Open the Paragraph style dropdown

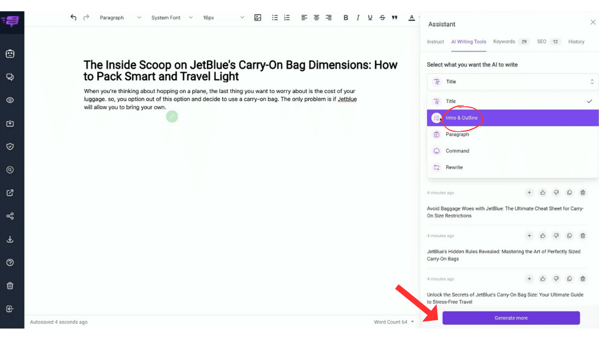pos(121,18)
